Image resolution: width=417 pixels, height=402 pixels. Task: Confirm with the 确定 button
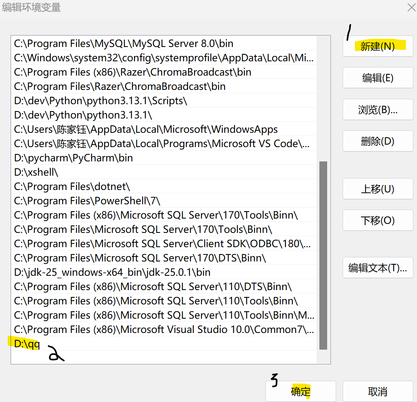click(301, 391)
